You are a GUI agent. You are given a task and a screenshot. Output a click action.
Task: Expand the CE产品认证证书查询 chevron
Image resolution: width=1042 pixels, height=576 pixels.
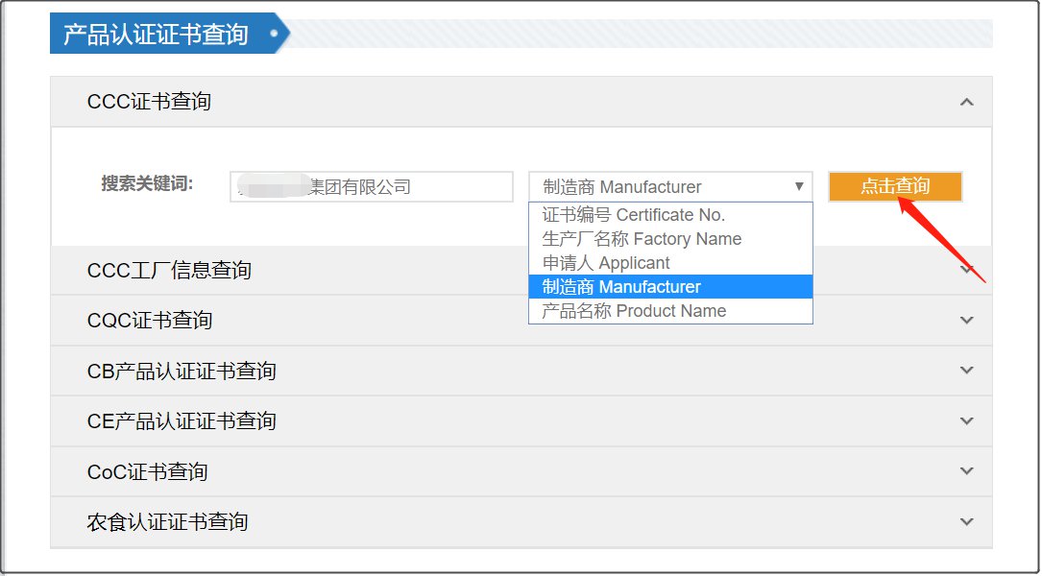pos(967,420)
